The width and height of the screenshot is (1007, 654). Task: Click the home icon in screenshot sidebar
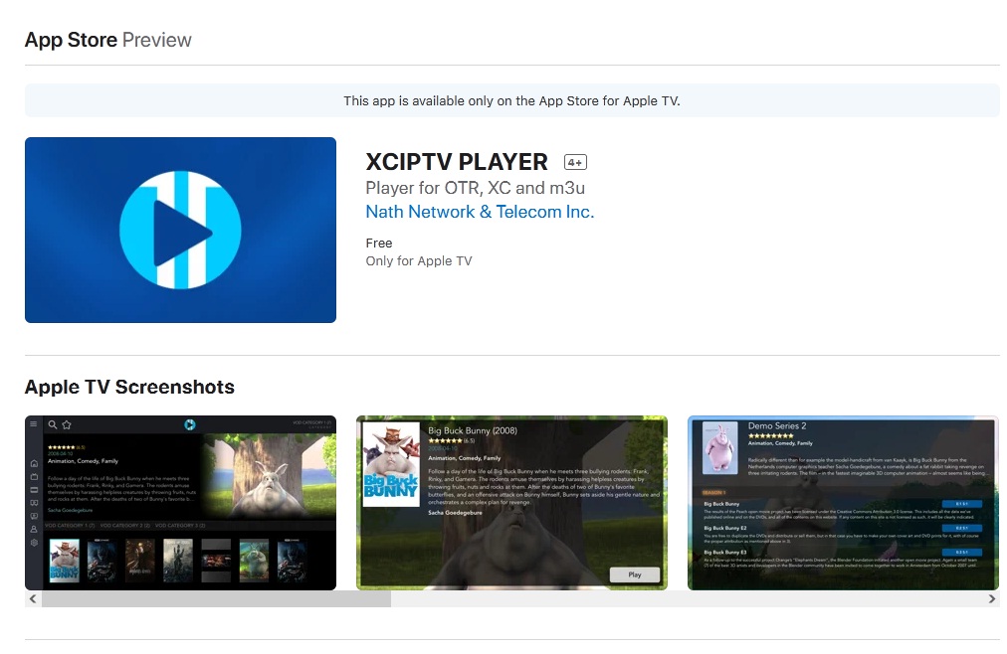coord(34,463)
